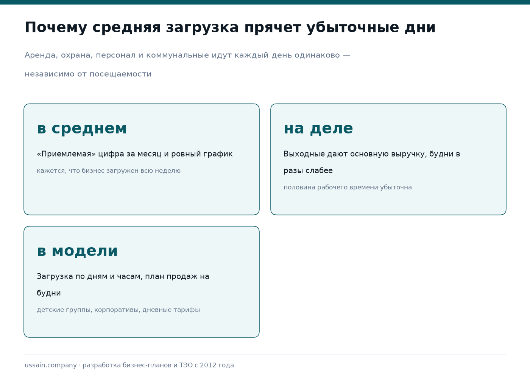Click the word «будни» in the «в модели» card
530x378 pixels.
49,293
